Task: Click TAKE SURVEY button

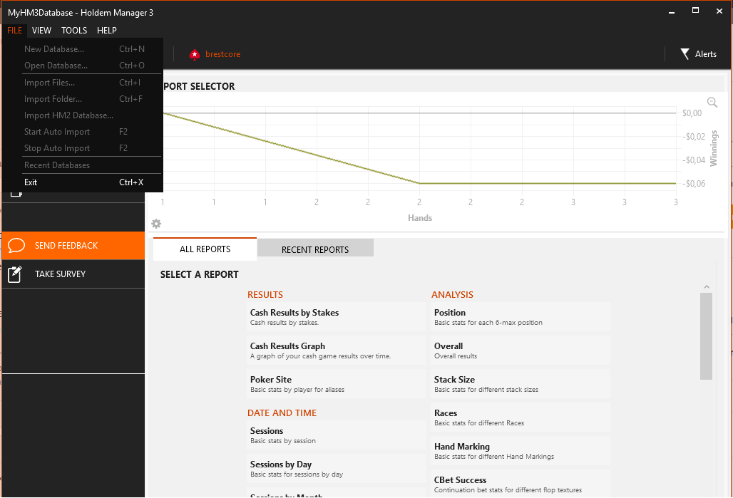Action: [73, 274]
